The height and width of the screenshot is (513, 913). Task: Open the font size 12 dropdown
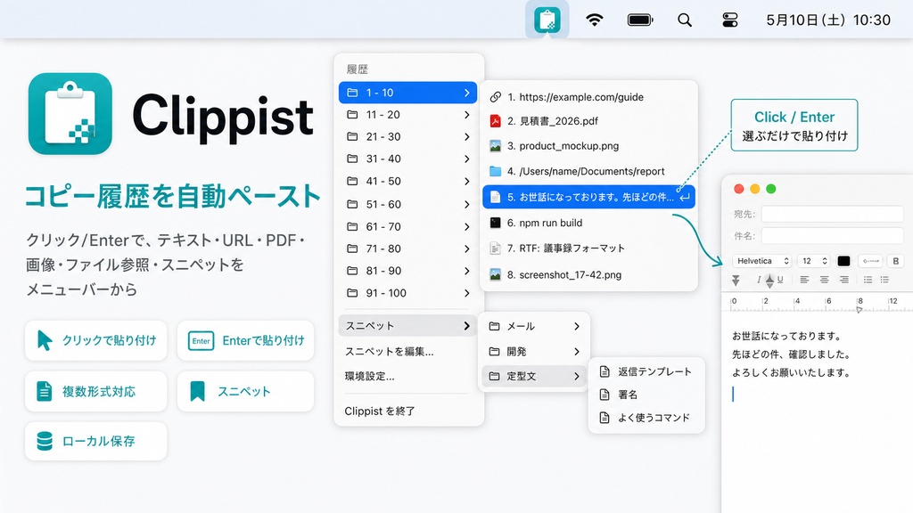point(813,261)
